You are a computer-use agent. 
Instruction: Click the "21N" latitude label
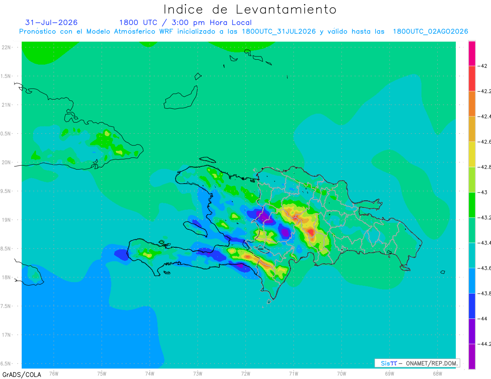pyautogui.click(x=7, y=105)
